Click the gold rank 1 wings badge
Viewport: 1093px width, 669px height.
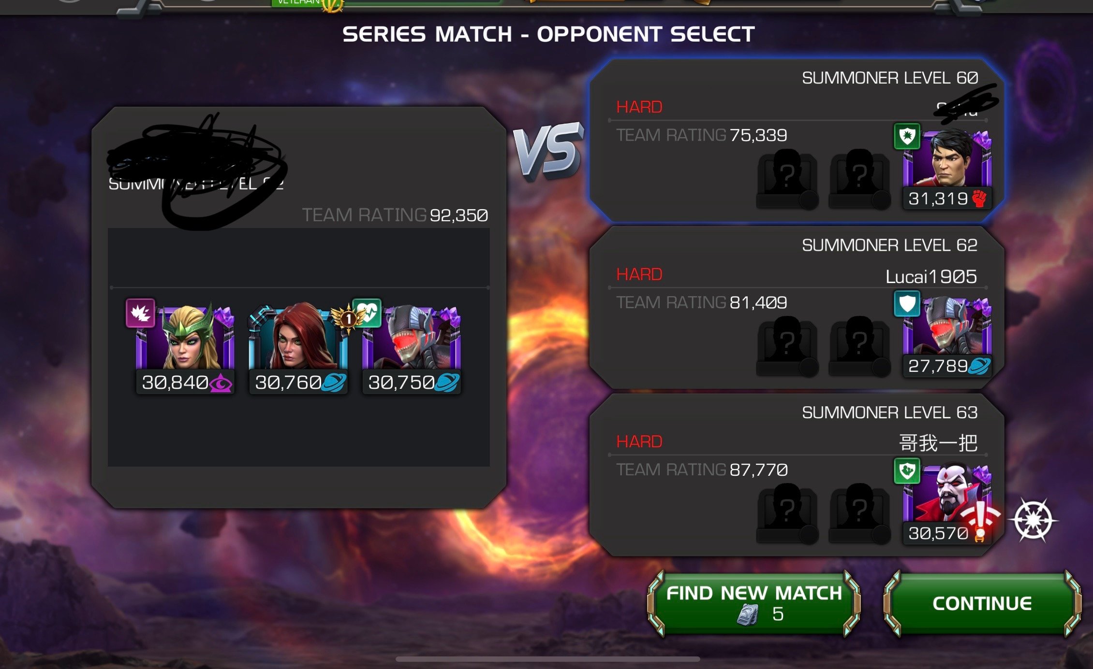pyautogui.click(x=348, y=319)
